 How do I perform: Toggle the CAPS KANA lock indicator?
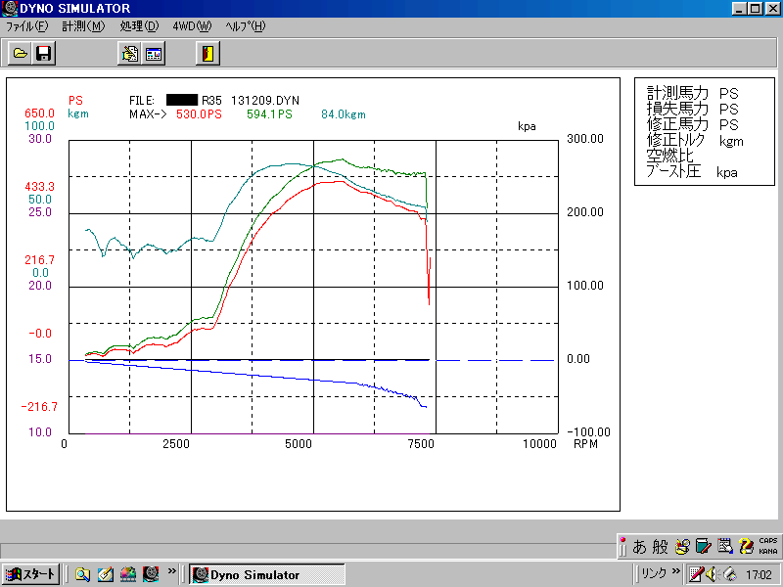tap(768, 547)
